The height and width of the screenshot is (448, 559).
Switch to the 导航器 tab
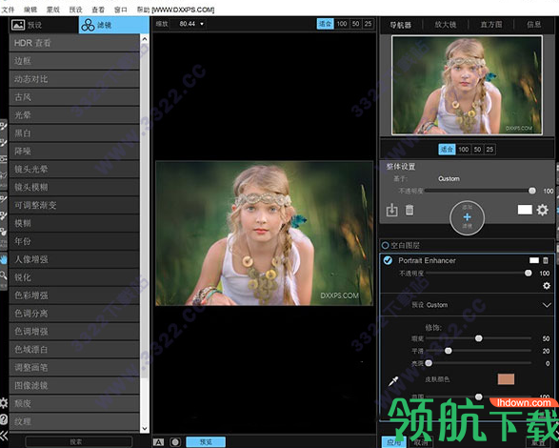click(400, 25)
